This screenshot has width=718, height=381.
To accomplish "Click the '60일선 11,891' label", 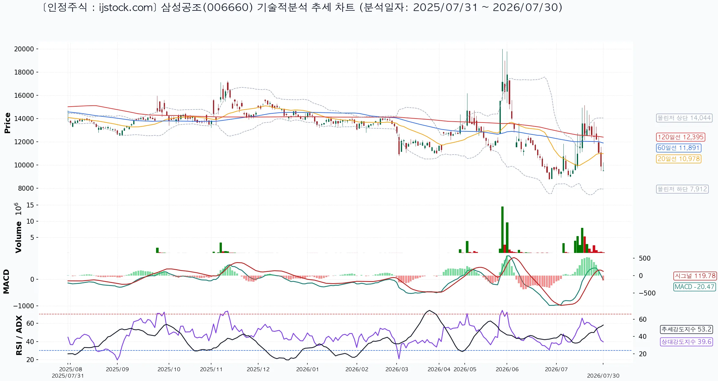I will tap(679, 148).
